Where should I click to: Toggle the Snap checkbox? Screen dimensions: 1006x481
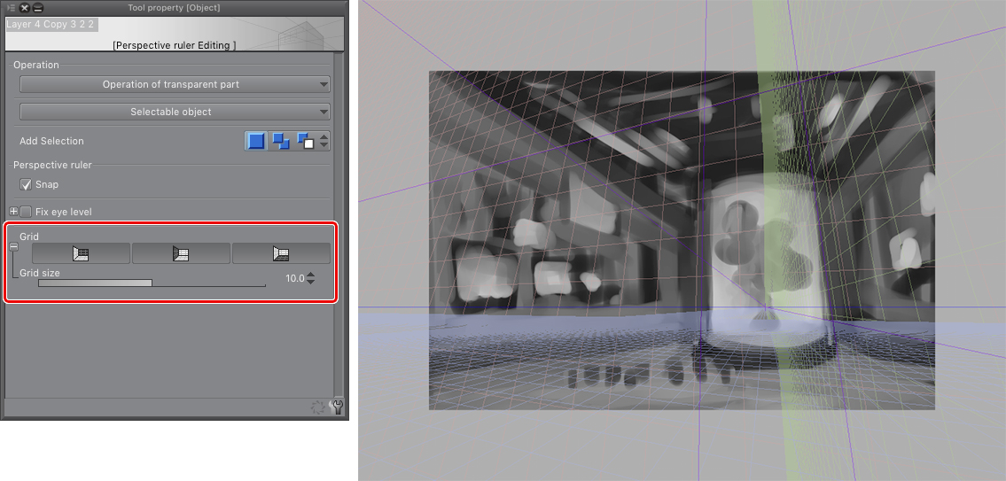tap(26, 184)
